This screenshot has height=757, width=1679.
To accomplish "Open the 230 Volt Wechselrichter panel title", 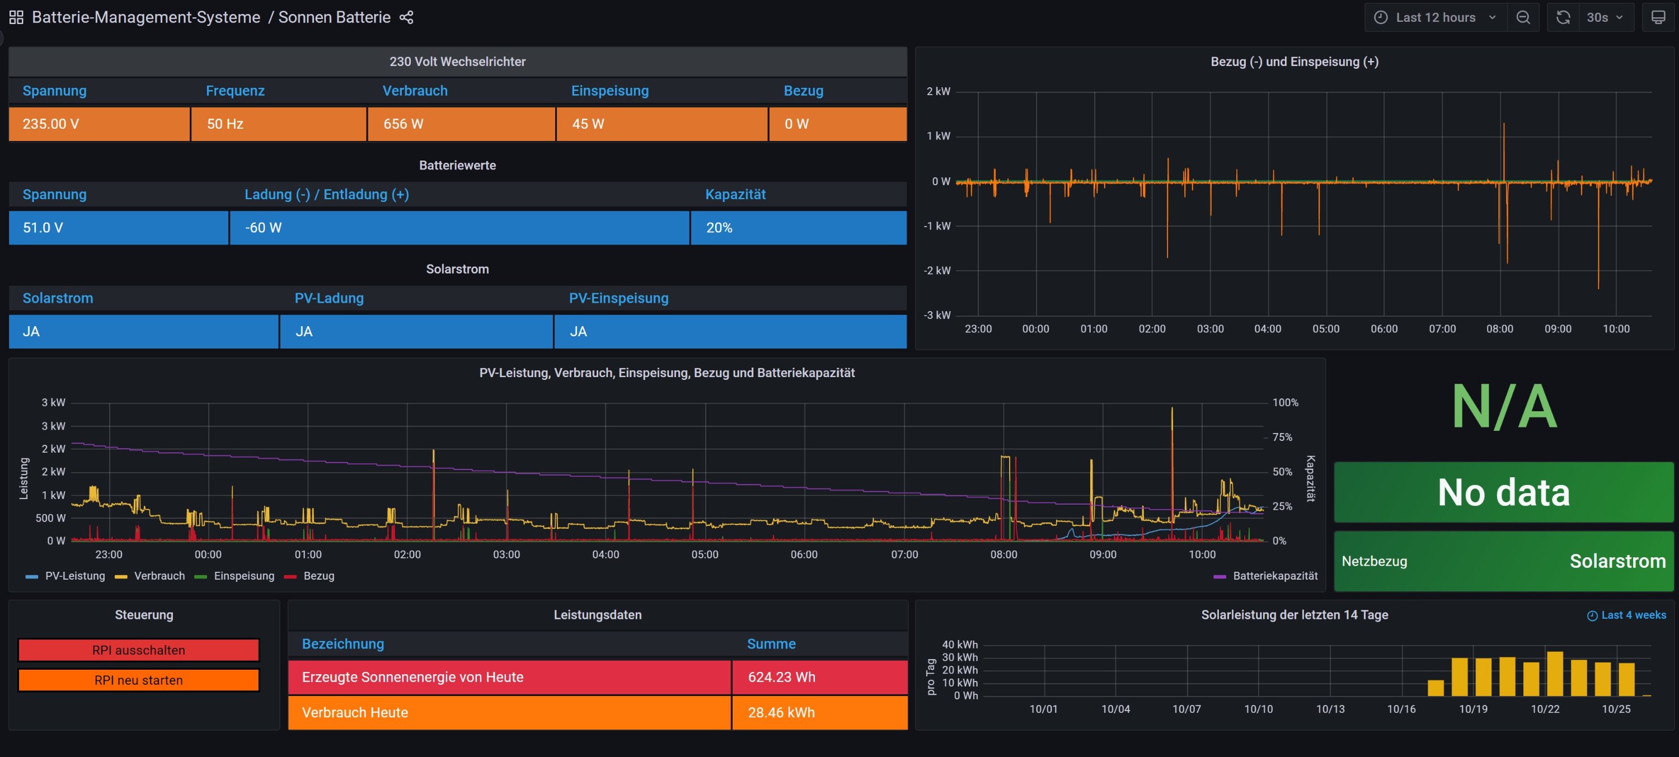I will (x=457, y=62).
